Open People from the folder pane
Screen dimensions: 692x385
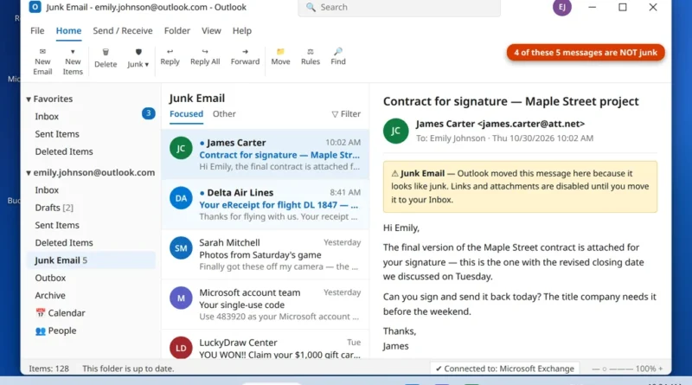click(x=91, y=330)
